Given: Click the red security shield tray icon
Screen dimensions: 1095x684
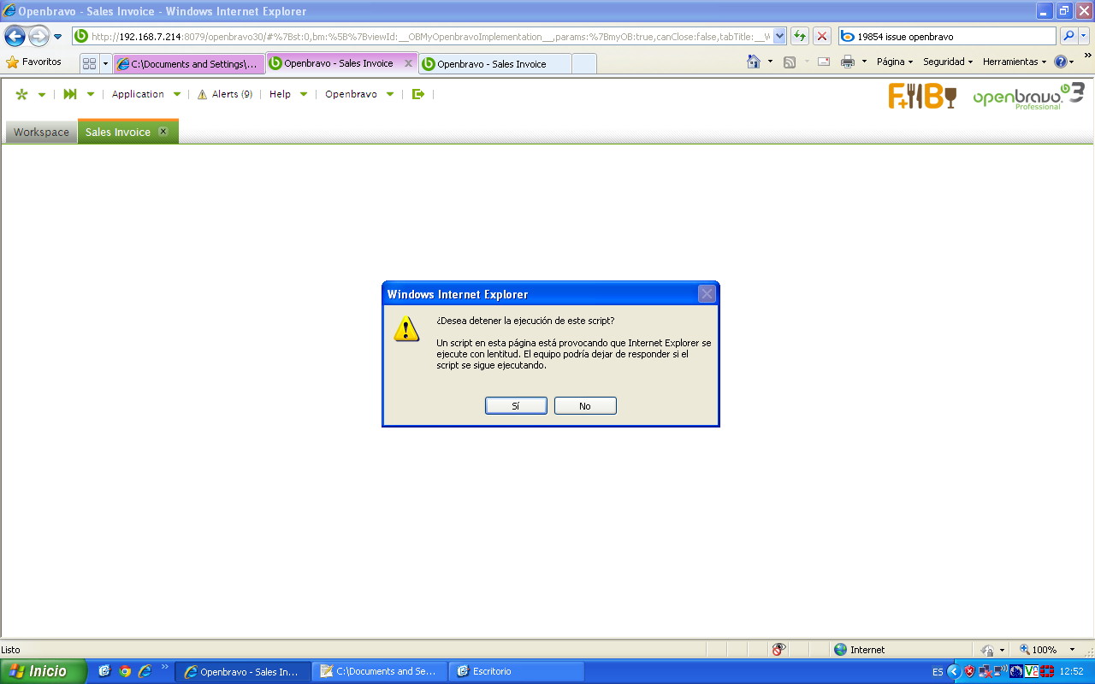Looking at the screenshot, I should 969,671.
